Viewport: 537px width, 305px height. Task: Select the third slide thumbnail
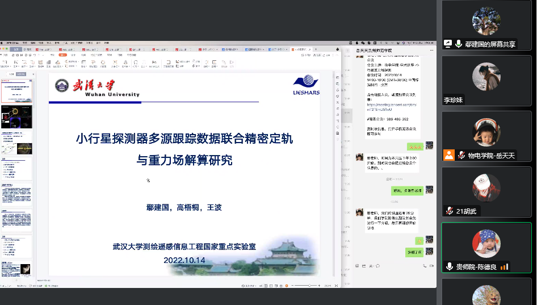[x=16, y=143]
